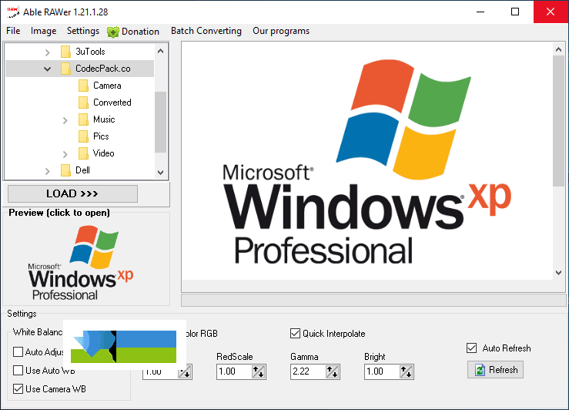Image resolution: width=569 pixels, height=410 pixels.
Task: Click the Gamma spinner arrows
Action: [333, 372]
